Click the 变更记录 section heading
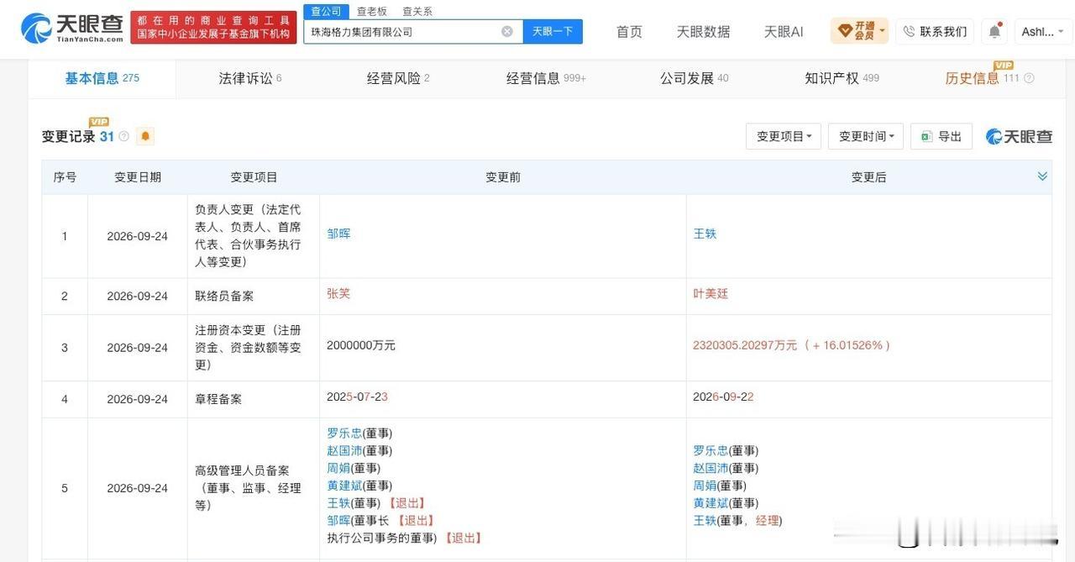The width and height of the screenshot is (1075, 562). [69, 136]
